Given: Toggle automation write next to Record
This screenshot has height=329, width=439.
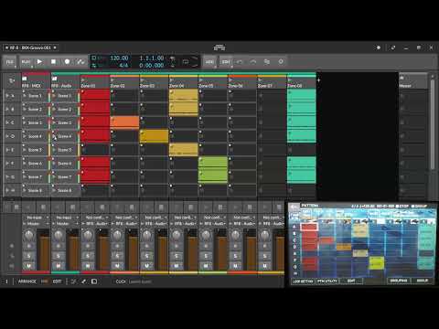Looking at the screenshot, I should pos(80,62).
